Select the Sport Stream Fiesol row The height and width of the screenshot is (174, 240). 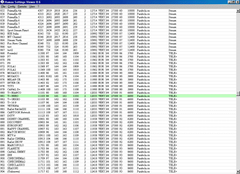coord(118,30)
